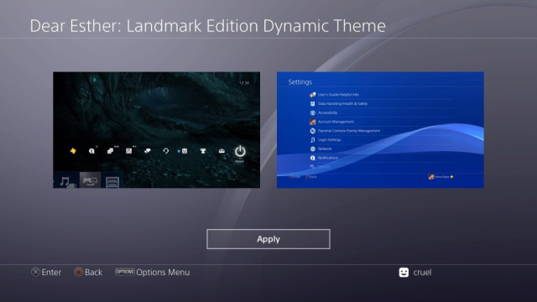Screen dimensions: 537x302
Task: Click the Messages speech bubble icon in preview
Action: tap(148, 151)
